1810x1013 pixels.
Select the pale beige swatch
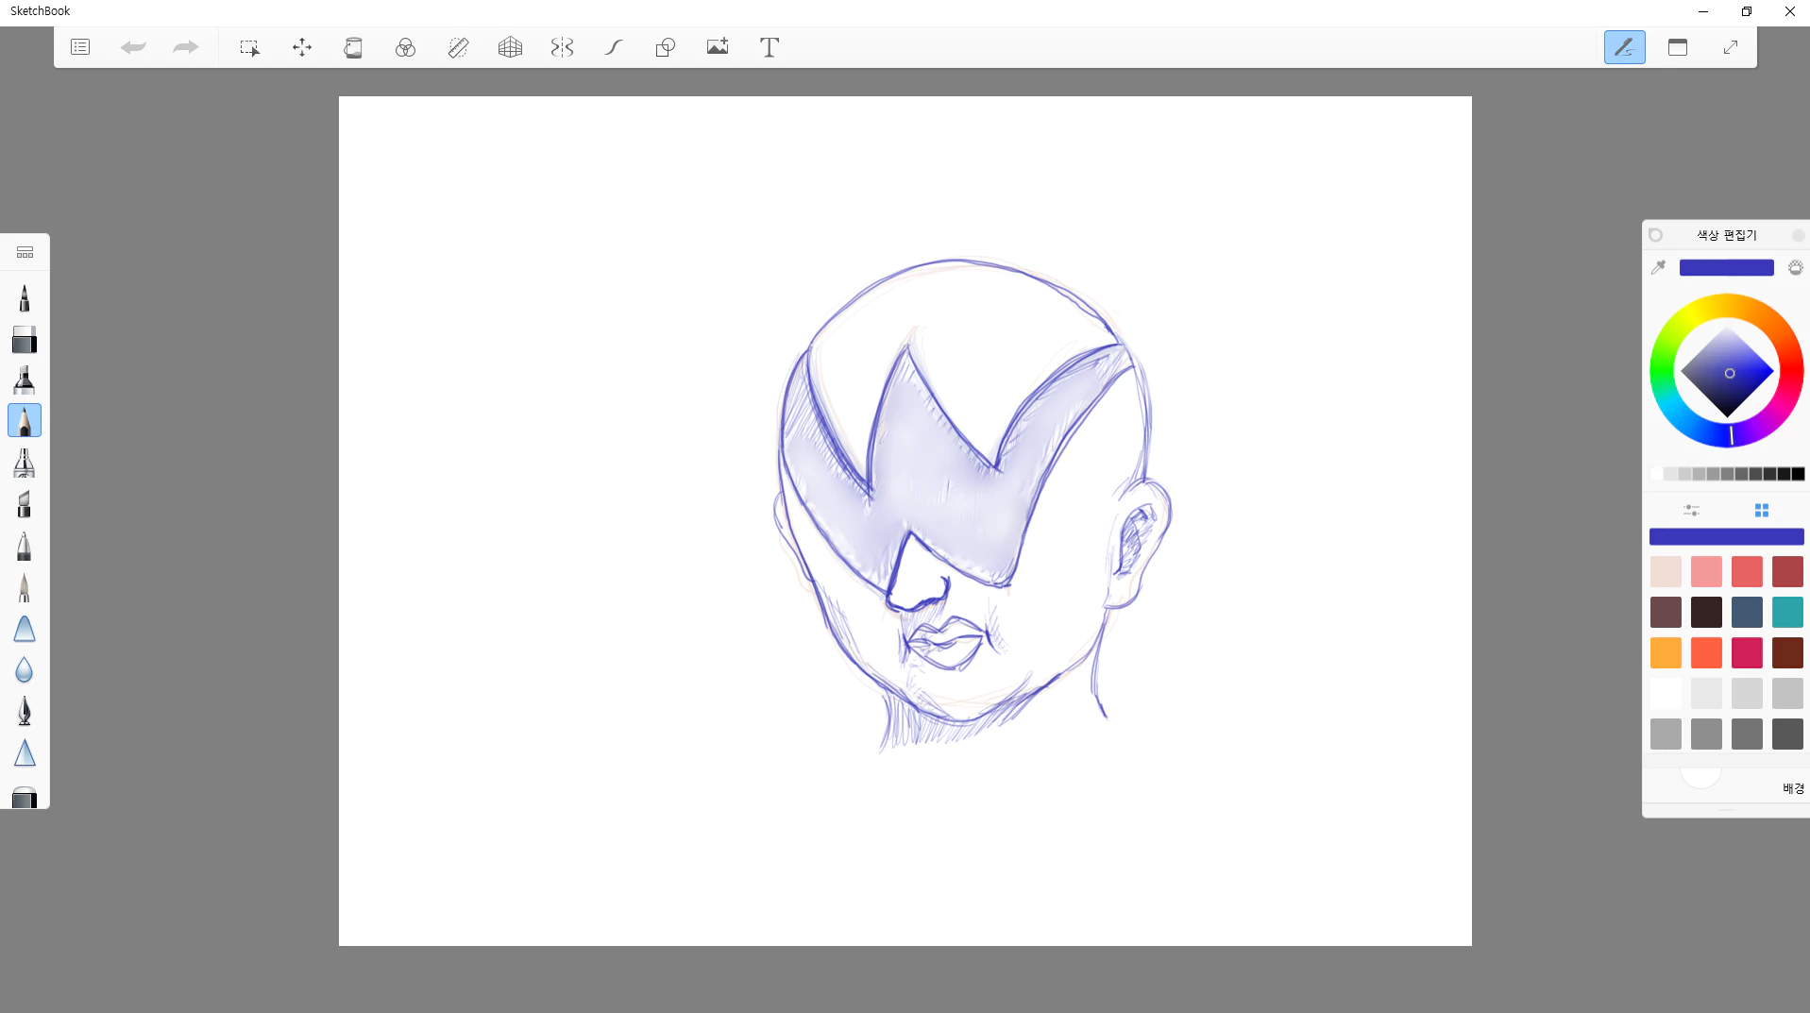(x=1666, y=571)
